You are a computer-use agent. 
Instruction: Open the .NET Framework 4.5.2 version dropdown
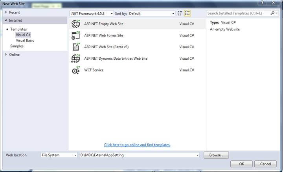click(92, 13)
